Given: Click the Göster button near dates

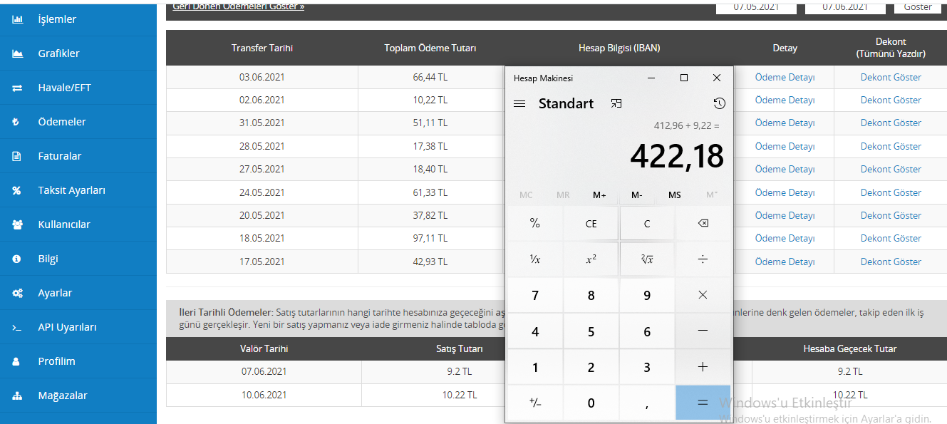Looking at the screenshot, I should click(x=918, y=6).
